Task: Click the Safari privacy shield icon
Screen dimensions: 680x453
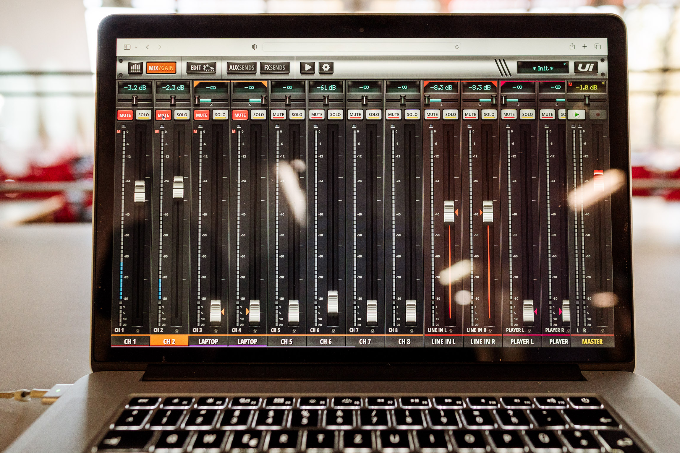Action: 255,47
